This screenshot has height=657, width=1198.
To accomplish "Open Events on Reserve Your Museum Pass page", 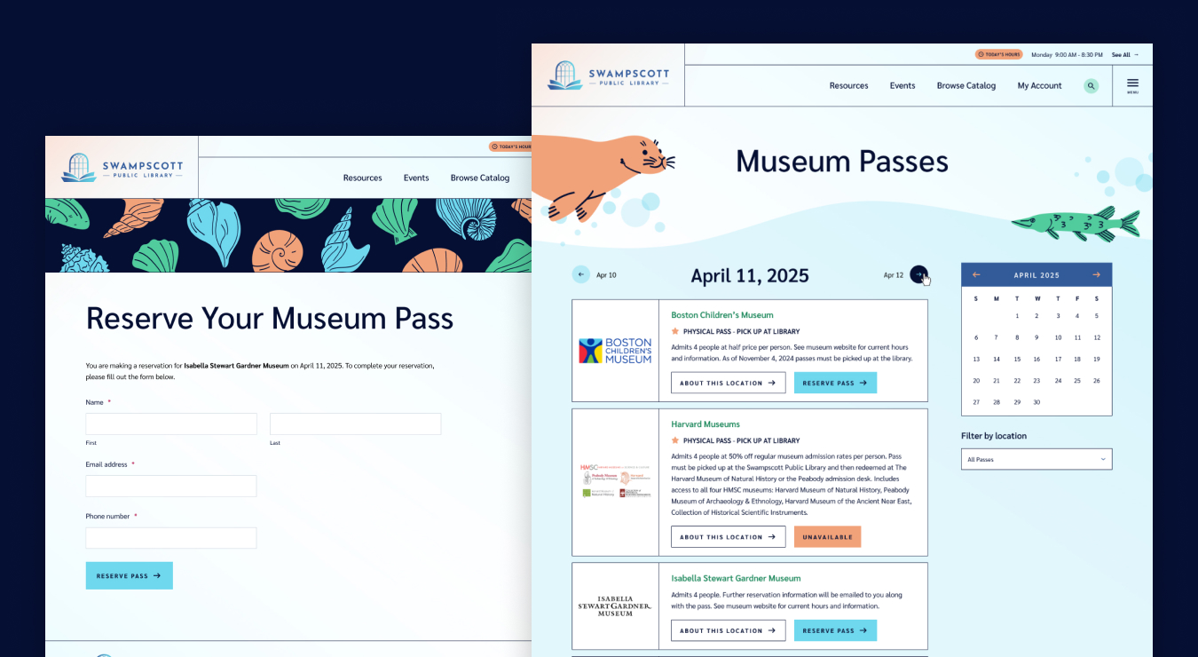I will coord(416,178).
